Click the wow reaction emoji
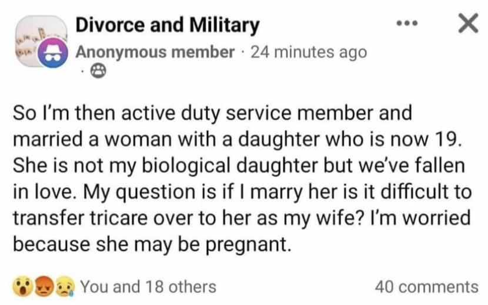This screenshot has height=305, width=488. point(23,286)
